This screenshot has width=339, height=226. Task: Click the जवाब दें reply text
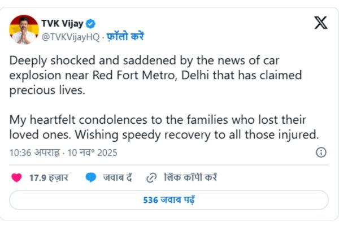coord(117,177)
